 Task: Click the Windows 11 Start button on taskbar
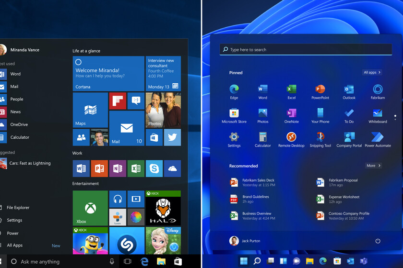[x=244, y=261]
